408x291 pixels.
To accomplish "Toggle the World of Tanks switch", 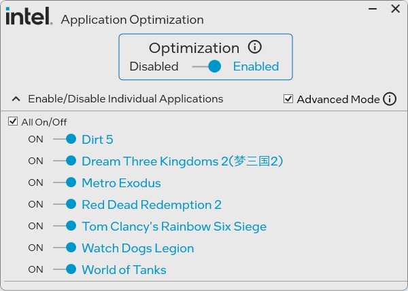I will point(65,269).
